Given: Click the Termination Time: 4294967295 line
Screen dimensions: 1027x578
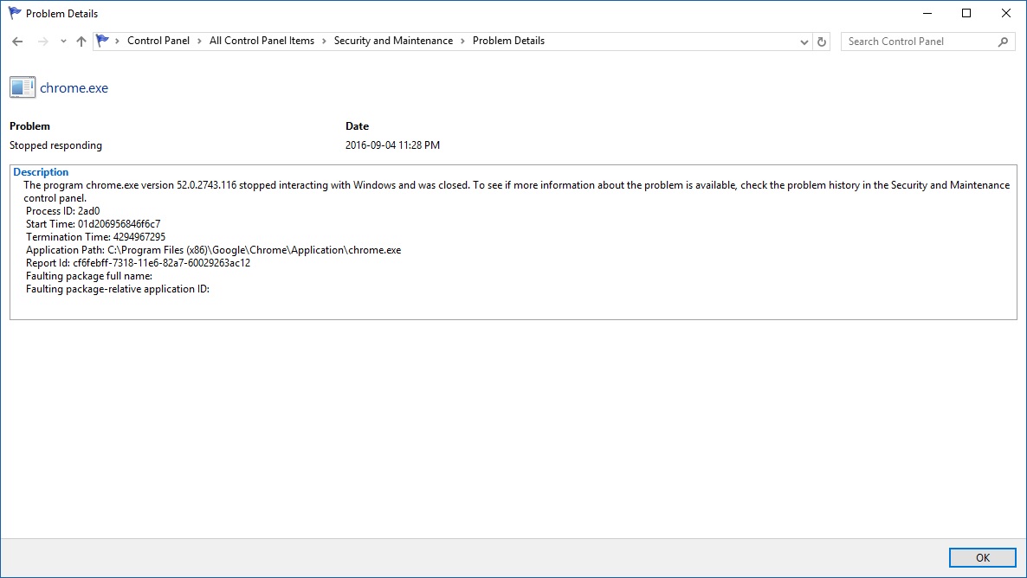Looking at the screenshot, I should pos(95,237).
